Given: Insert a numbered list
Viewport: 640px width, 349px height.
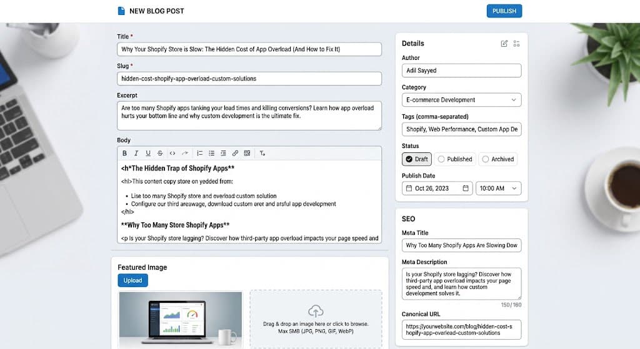Looking at the screenshot, I should (x=199, y=154).
